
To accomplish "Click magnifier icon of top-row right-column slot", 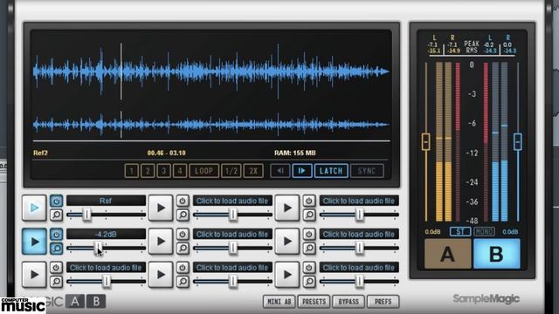I will tap(309, 215).
